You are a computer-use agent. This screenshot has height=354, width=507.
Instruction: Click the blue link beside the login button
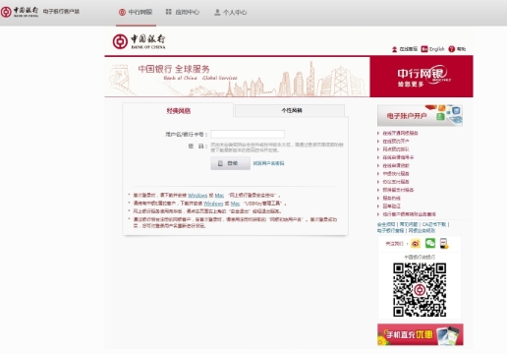(268, 163)
